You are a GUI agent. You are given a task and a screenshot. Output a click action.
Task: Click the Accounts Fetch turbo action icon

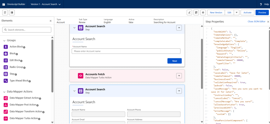point(81,76)
